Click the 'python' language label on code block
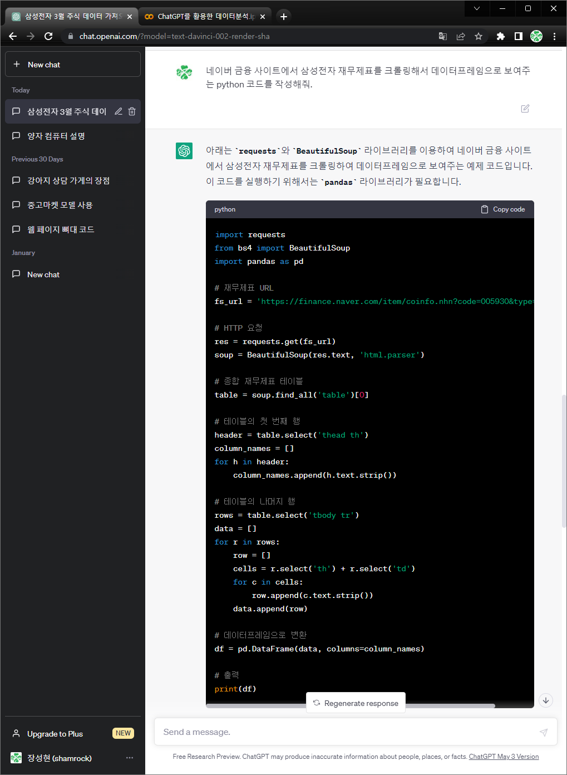 pos(225,209)
